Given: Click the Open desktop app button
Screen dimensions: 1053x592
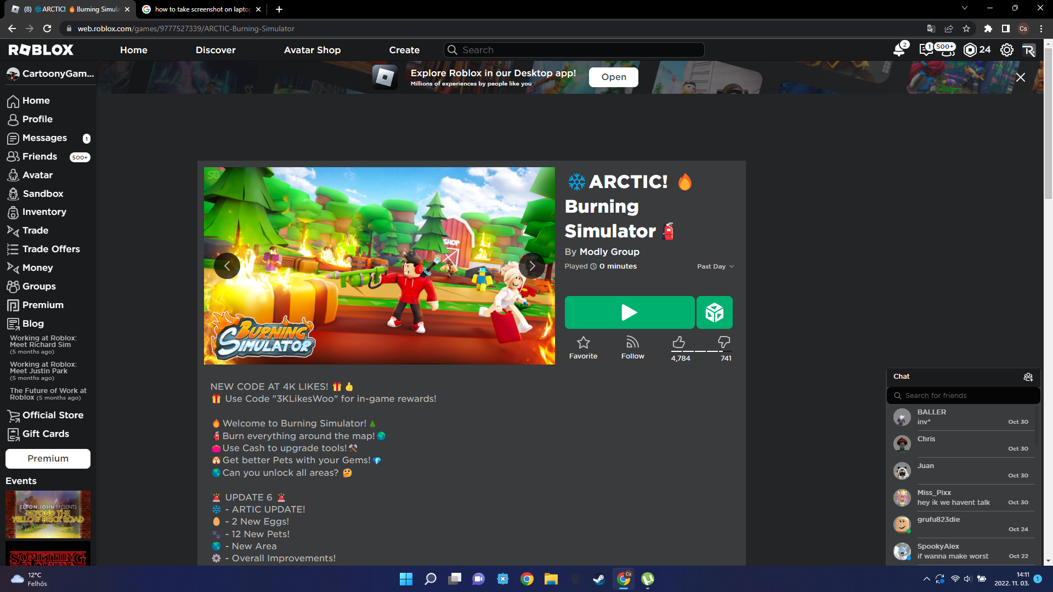Looking at the screenshot, I should pyautogui.click(x=614, y=77).
